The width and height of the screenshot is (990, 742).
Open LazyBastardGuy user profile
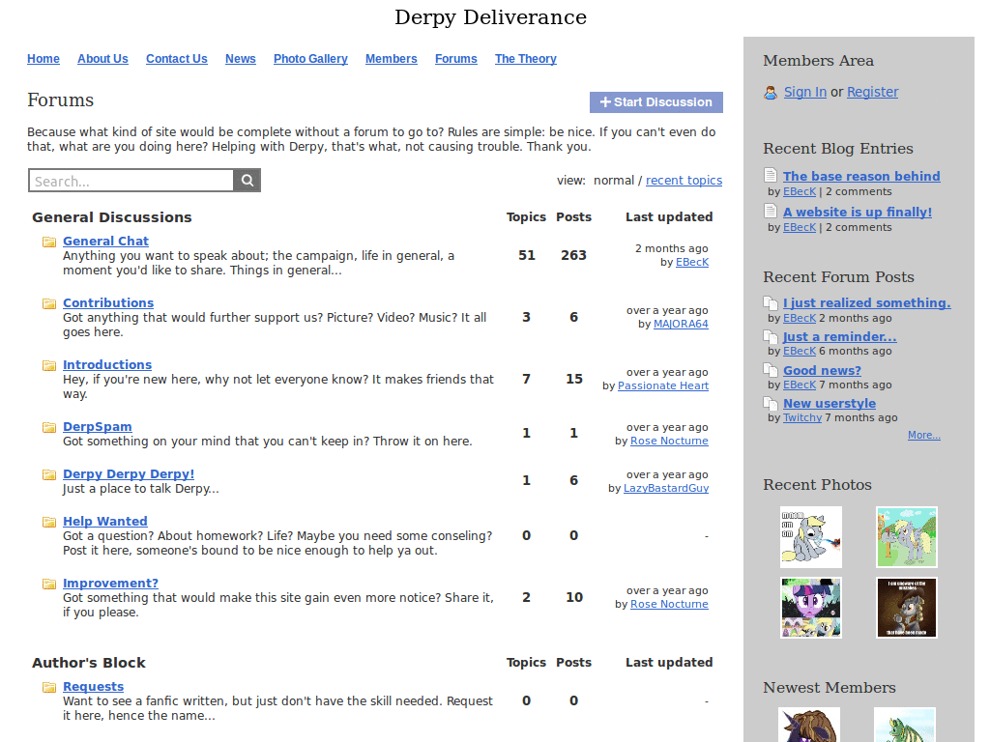point(666,488)
